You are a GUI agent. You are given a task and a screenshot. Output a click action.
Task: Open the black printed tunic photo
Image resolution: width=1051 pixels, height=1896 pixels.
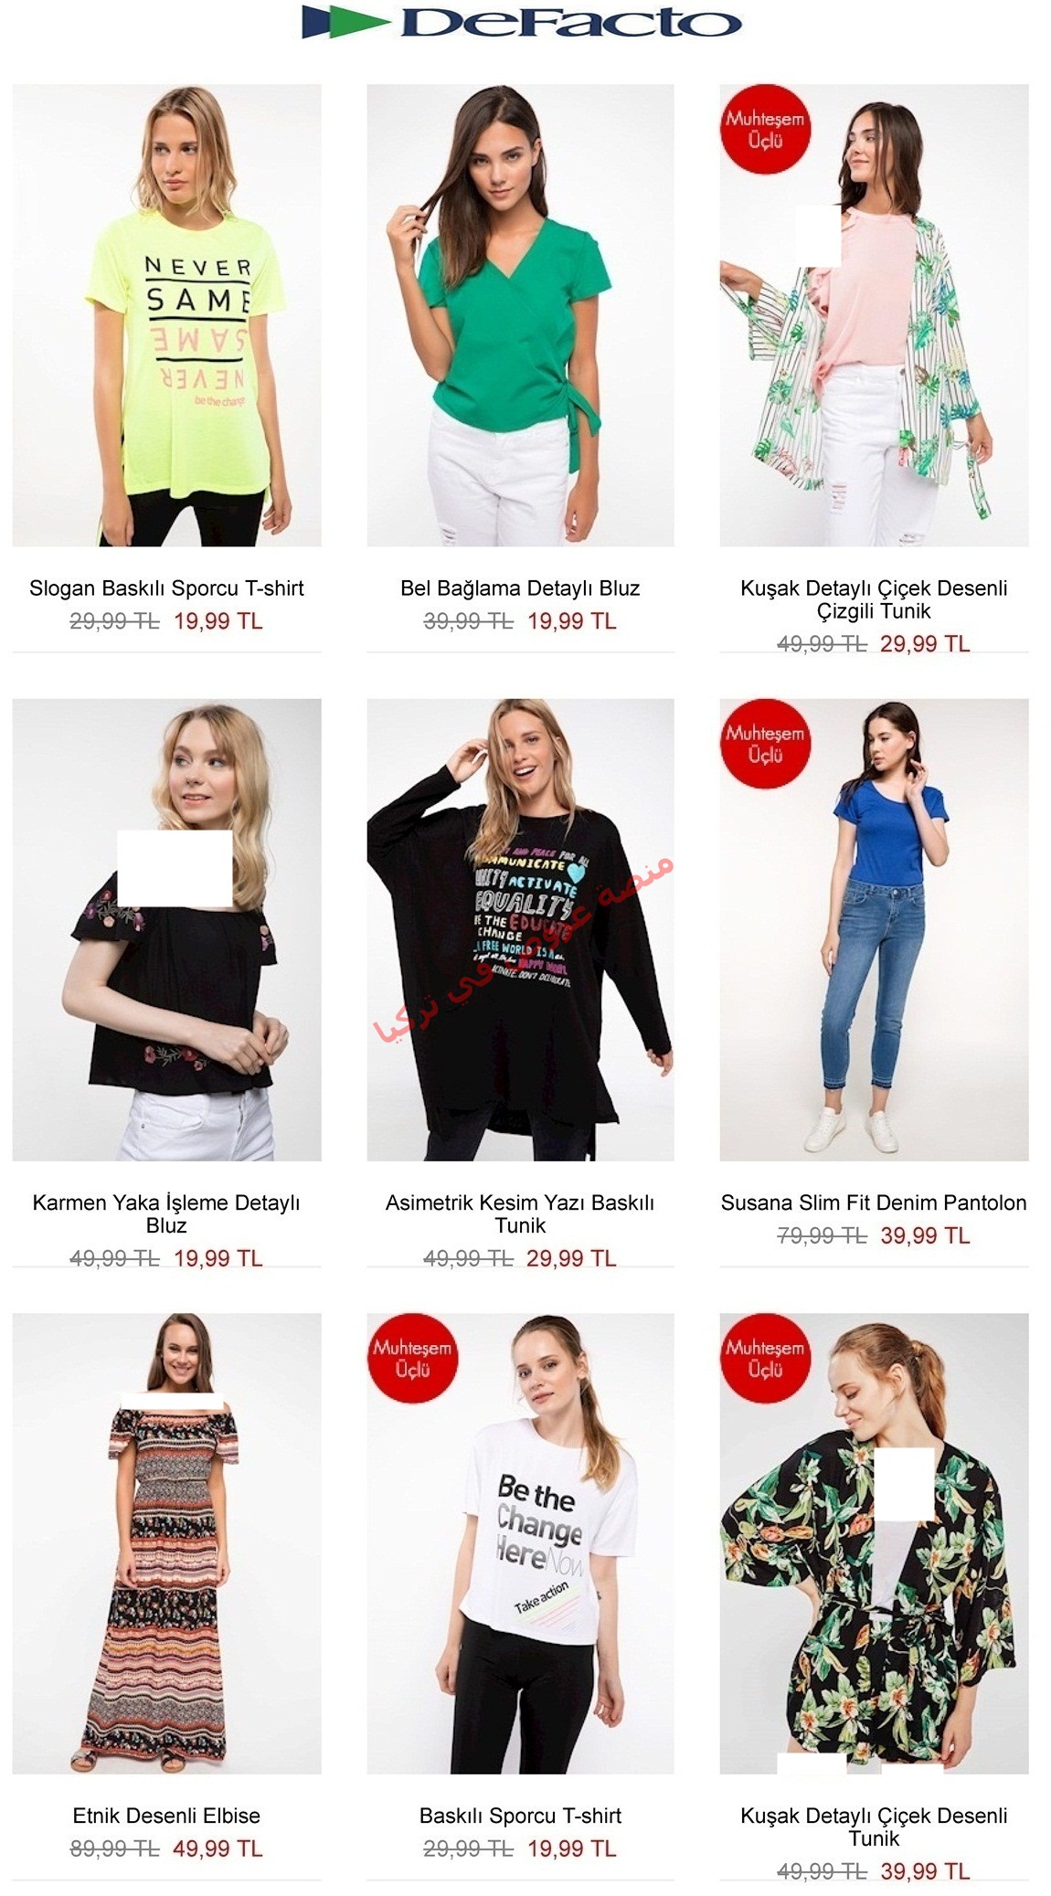coord(520,930)
